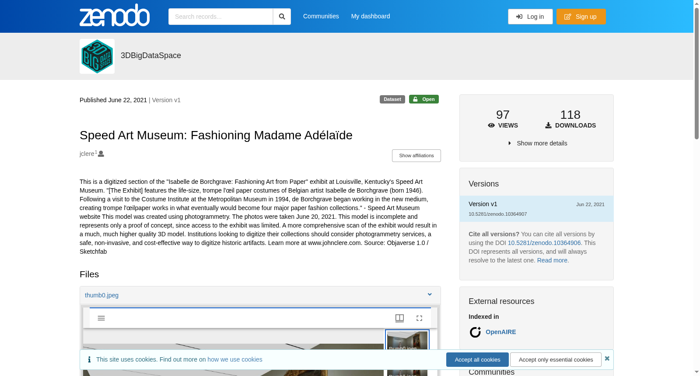Image resolution: width=700 pixels, height=376 pixels.
Task: Click the Read more link
Action: [553, 260]
